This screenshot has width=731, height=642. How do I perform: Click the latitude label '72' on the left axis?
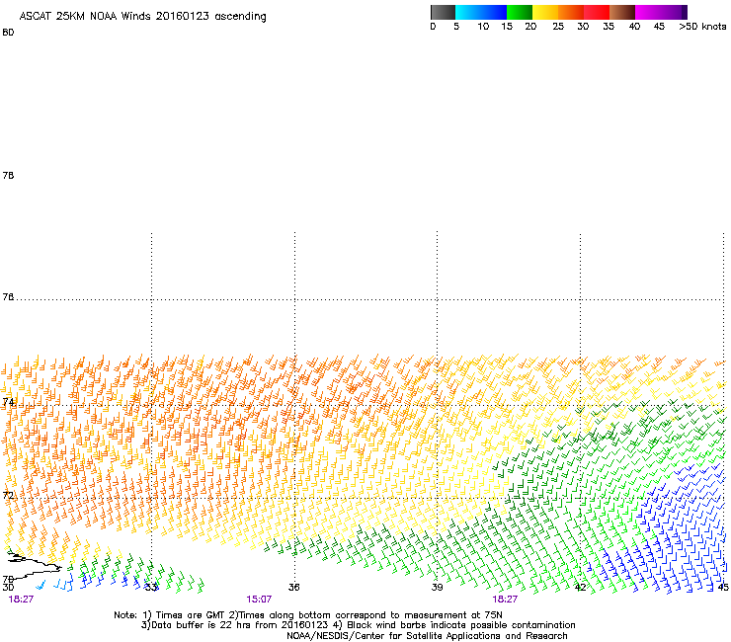tap(8, 495)
